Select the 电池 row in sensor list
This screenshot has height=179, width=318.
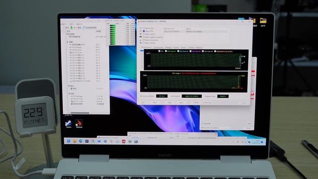(87, 89)
